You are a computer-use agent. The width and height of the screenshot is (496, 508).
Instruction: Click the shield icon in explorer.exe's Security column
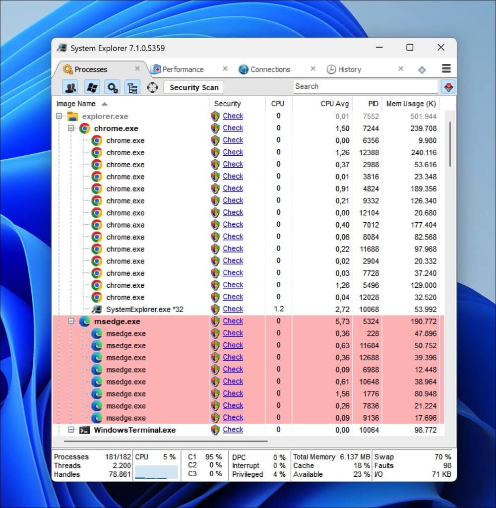pyautogui.click(x=215, y=116)
